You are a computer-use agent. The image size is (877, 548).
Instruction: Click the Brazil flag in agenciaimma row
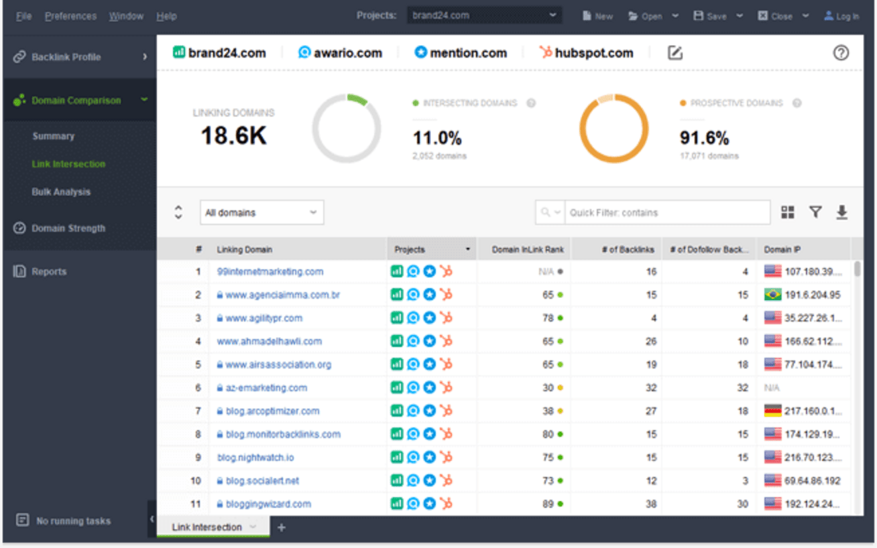(x=772, y=295)
